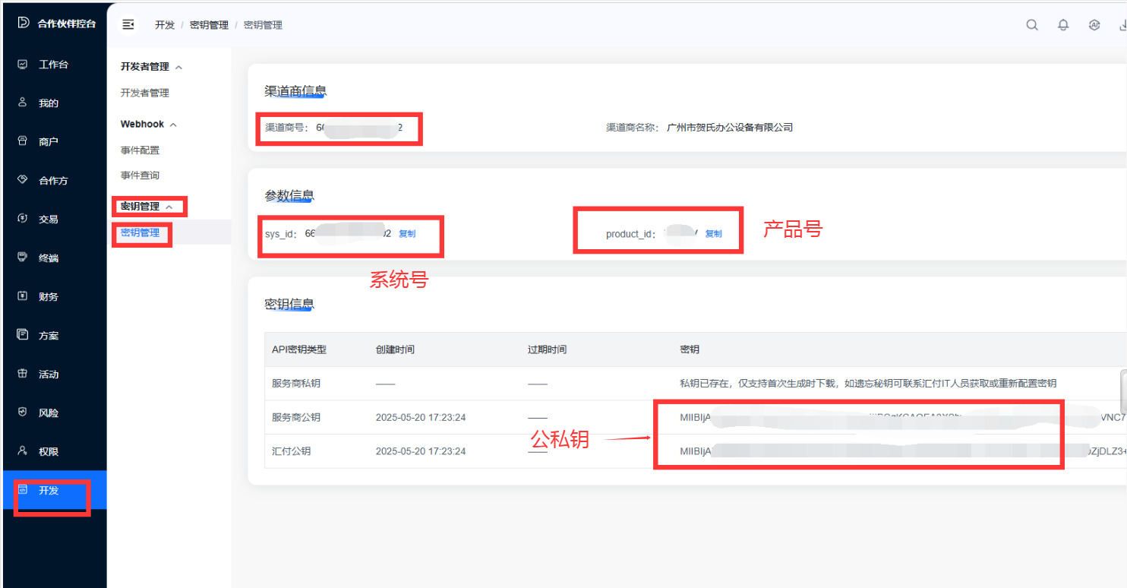Click 密钥管理 in the breadcrumb
Screen dimensions: 1127x588
[x=209, y=25]
